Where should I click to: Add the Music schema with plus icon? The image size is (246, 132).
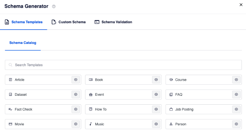pos(156,124)
